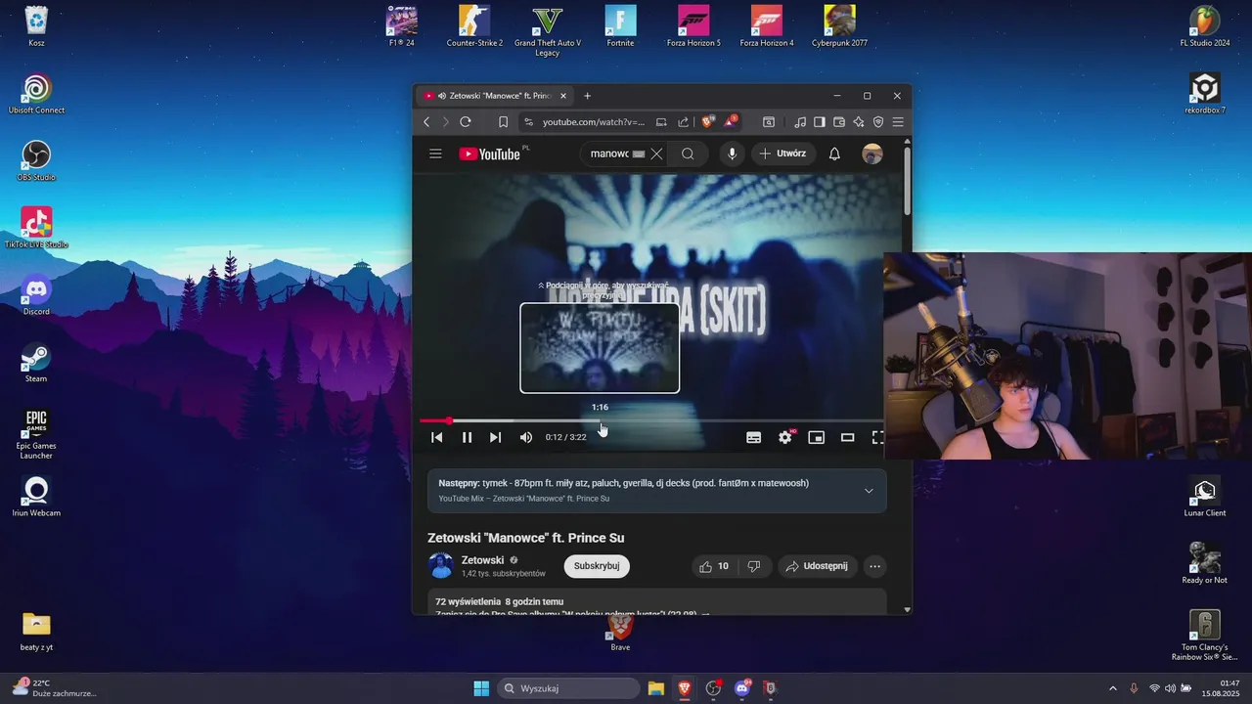Dislike the video with thumbs down

tap(753, 566)
